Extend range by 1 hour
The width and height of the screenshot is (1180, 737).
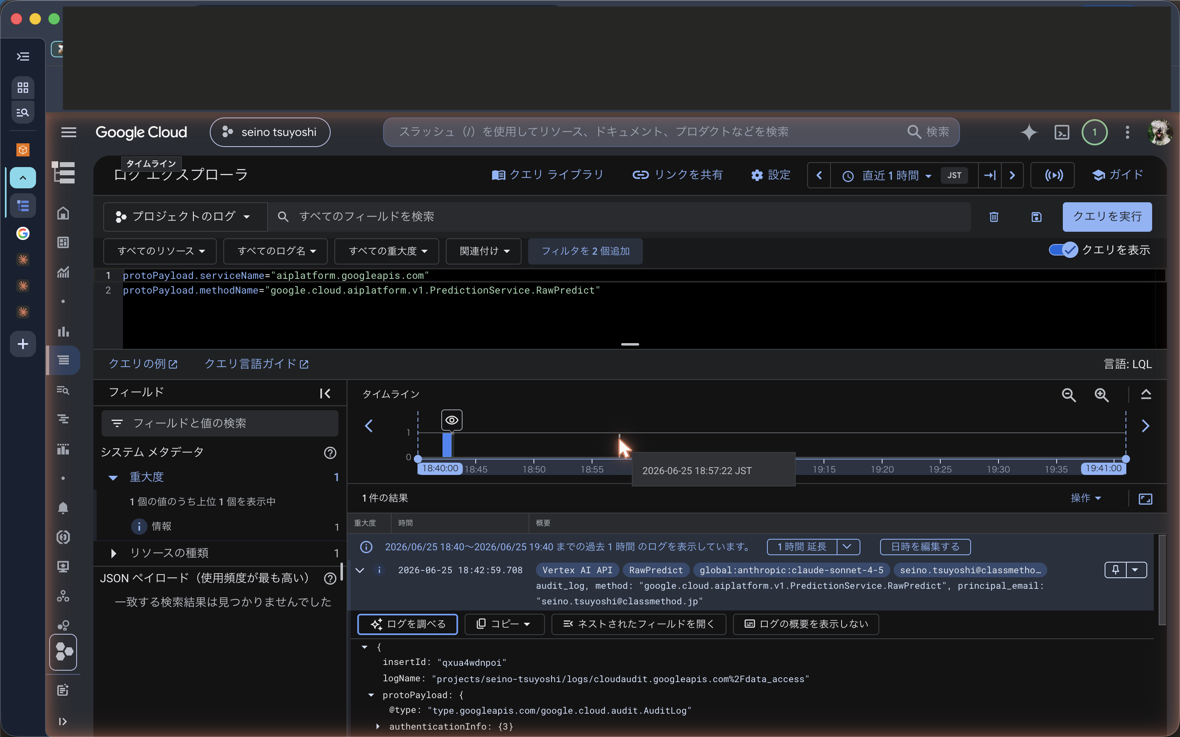[x=802, y=547]
